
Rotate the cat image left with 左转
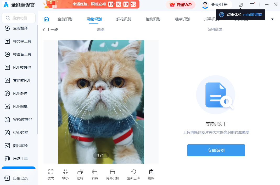pyautogui.click(x=80, y=174)
